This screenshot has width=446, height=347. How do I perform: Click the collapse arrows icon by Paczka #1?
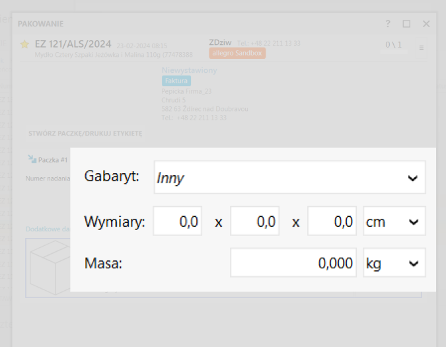coord(32,159)
